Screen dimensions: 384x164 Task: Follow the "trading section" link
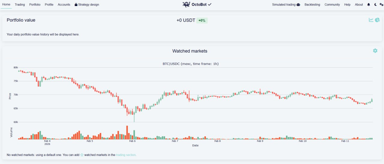pos(126,155)
